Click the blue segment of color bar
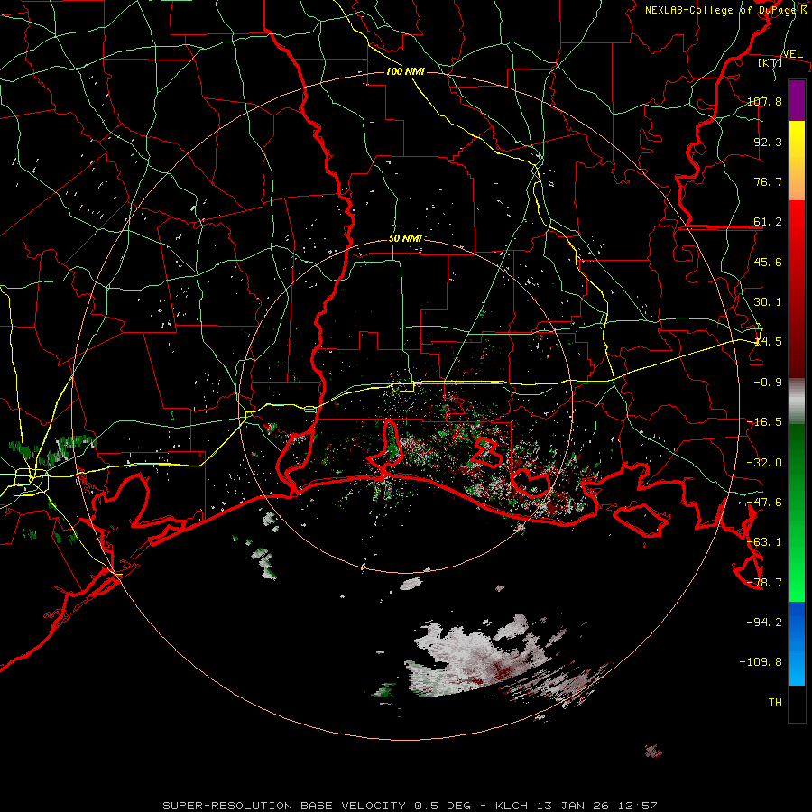Viewport: 812px width, 812px height. tap(797, 643)
